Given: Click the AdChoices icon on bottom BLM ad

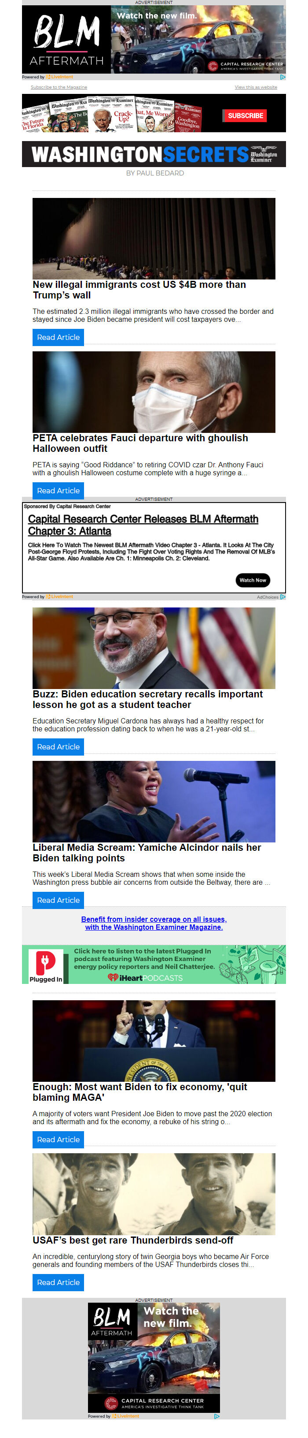Looking at the screenshot, I should coord(216,1416).
